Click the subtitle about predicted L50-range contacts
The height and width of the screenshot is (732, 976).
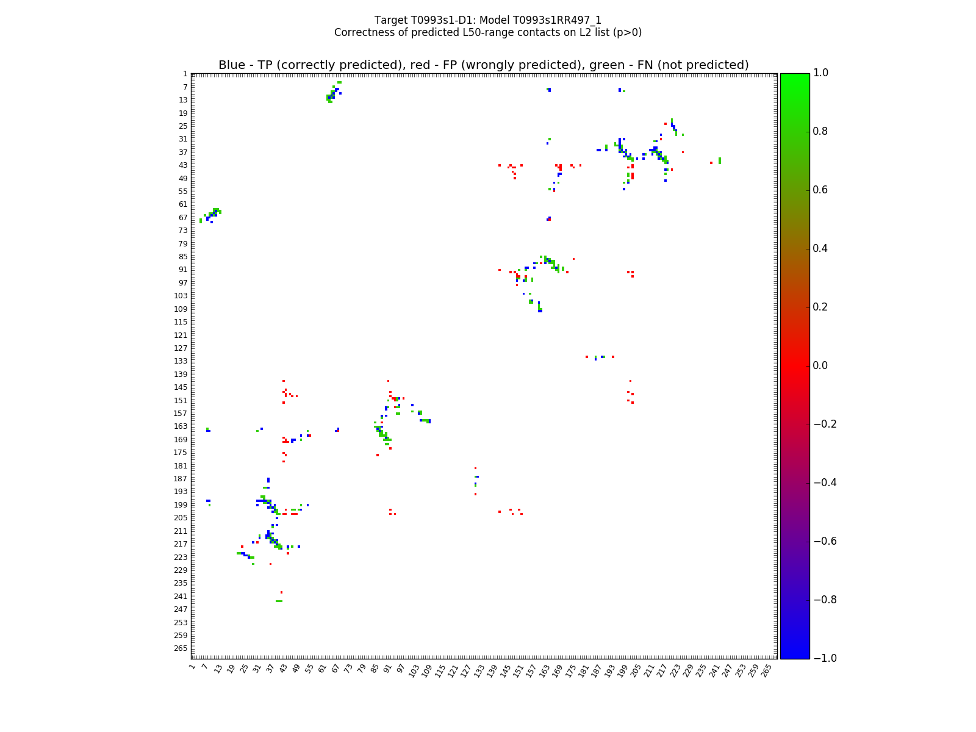[x=487, y=32]
